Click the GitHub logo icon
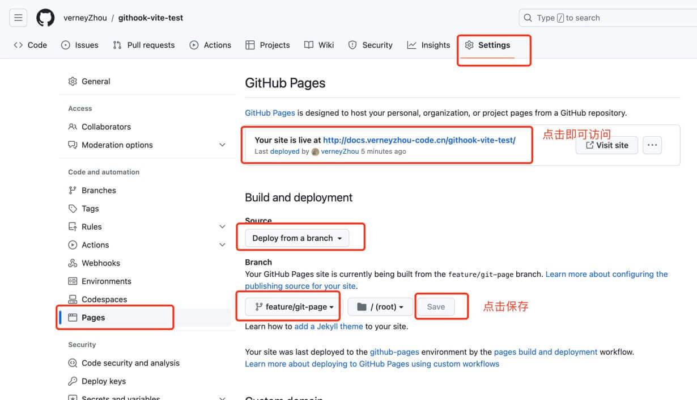697x400 pixels. click(45, 18)
